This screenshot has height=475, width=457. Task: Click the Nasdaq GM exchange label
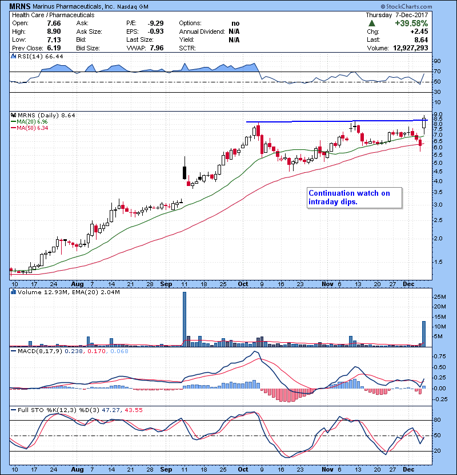(x=133, y=7)
